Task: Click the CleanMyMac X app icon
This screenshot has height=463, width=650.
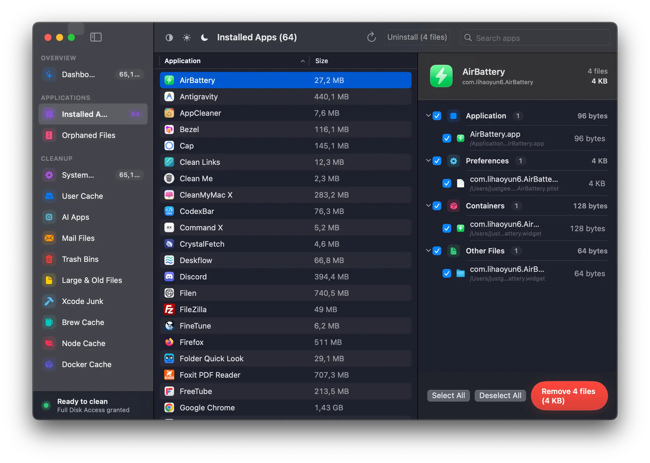Action: click(169, 195)
